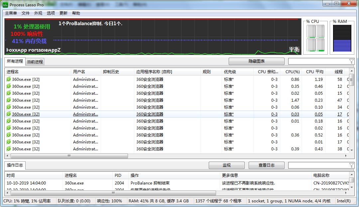The width and height of the screenshot is (359, 207).
Task: Sort by CPU 亲和 column header
Action: 267,72
